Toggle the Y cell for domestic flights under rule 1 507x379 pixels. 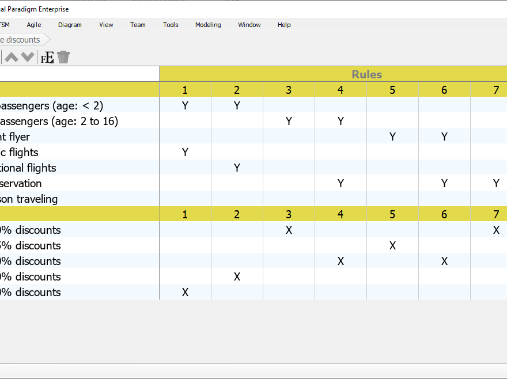[185, 152]
